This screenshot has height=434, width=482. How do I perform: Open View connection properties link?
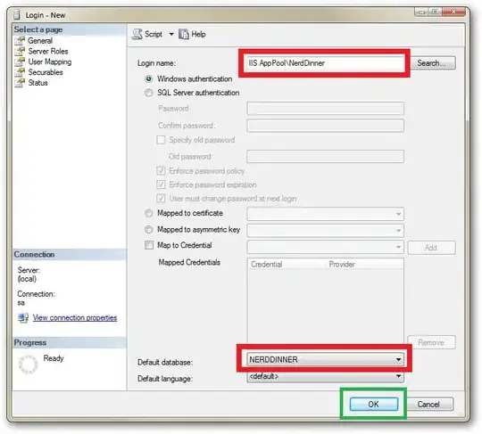pos(75,317)
